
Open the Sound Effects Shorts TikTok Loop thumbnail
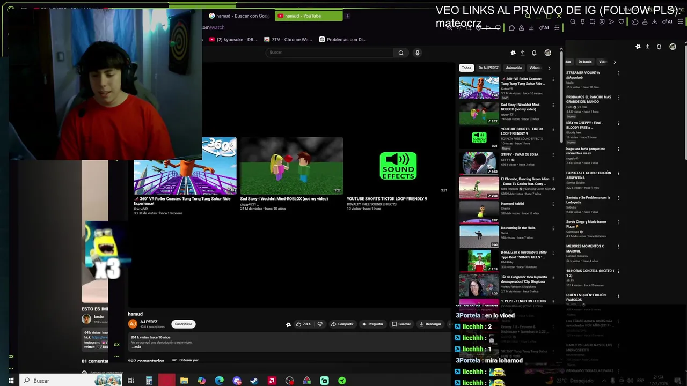tap(398, 166)
